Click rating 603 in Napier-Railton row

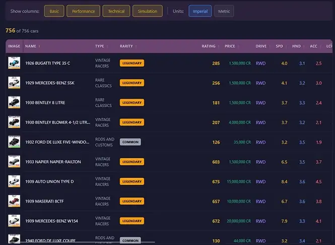216,162
